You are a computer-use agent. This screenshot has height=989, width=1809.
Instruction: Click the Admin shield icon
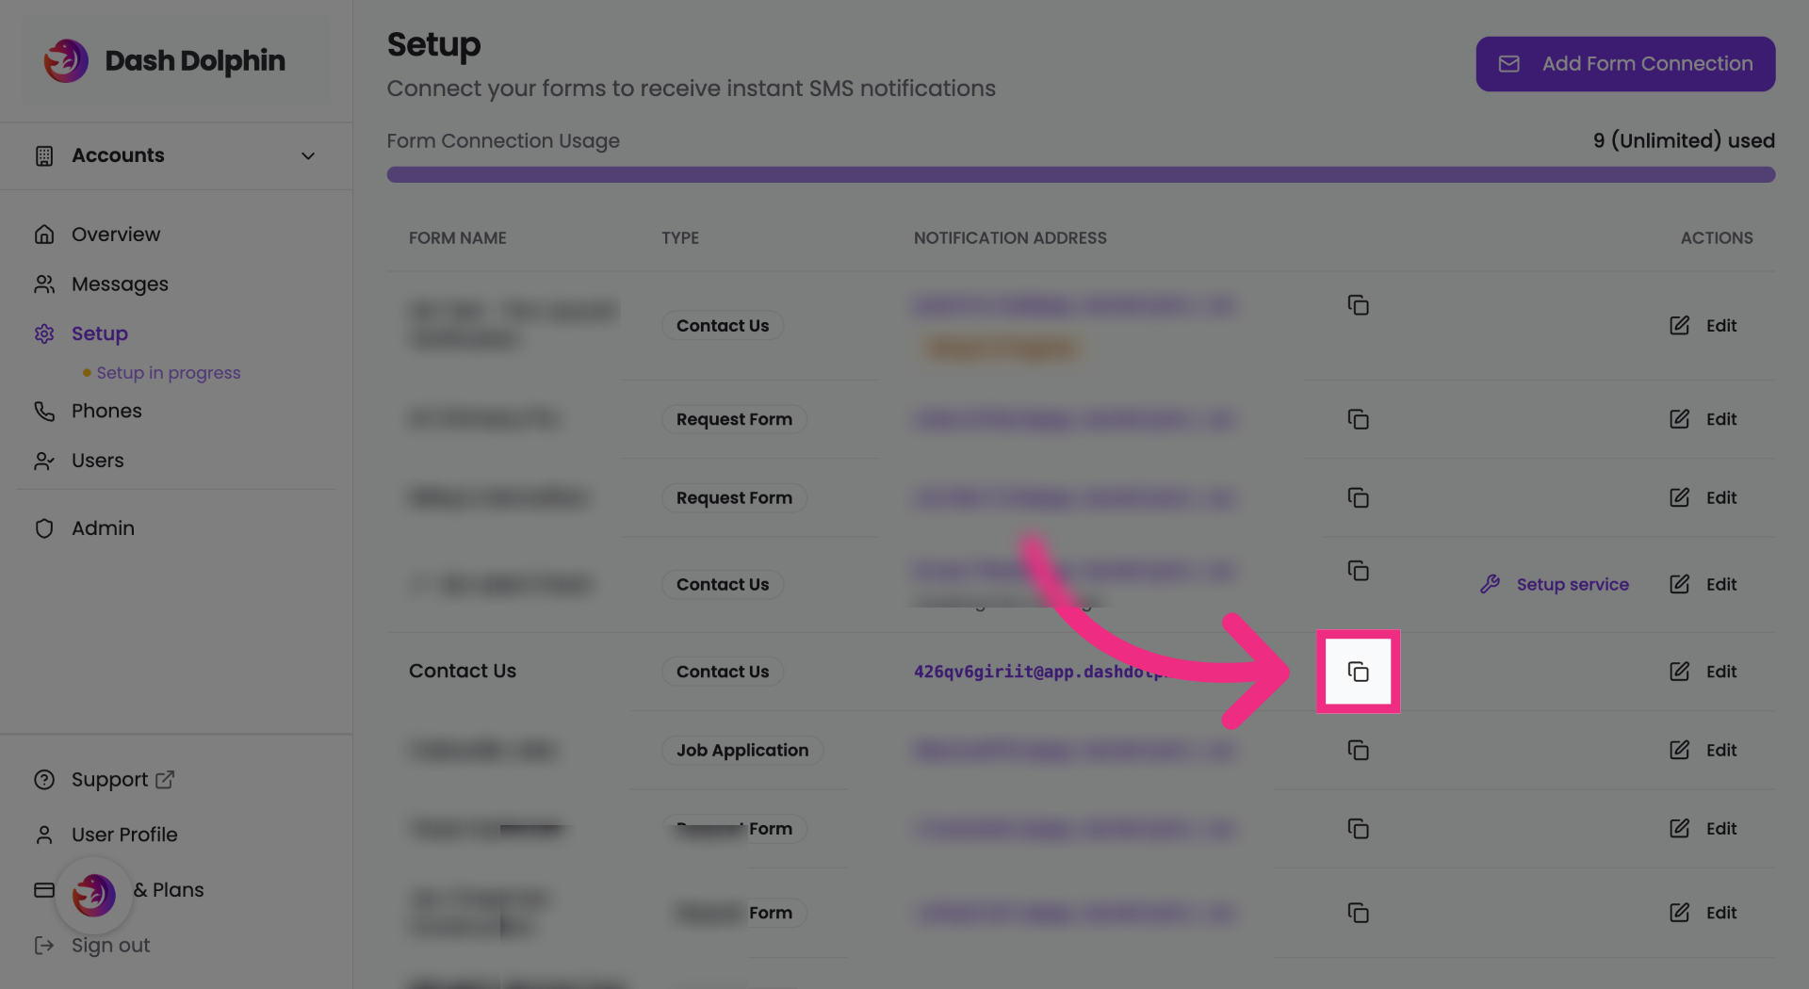tap(44, 528)
